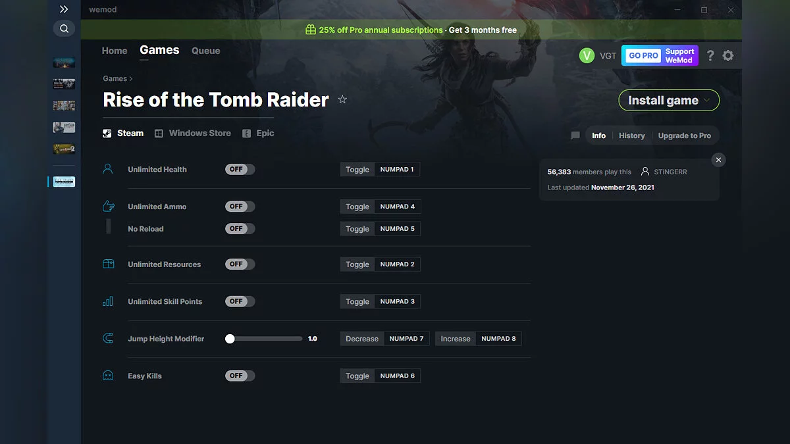Click the Unlimited Health person icon
This screenshot has height=444, width=790.
click(x=108, y=168)
